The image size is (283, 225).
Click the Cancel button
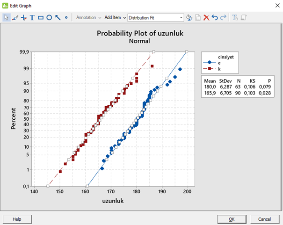click(x=265, y=219)
